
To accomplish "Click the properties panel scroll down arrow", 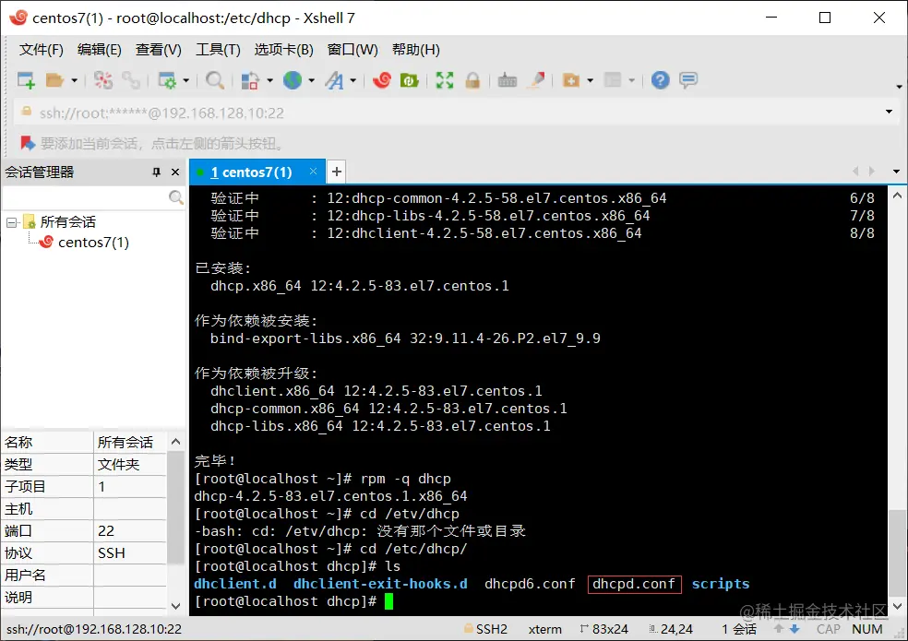I will click(x=176, y=606).
